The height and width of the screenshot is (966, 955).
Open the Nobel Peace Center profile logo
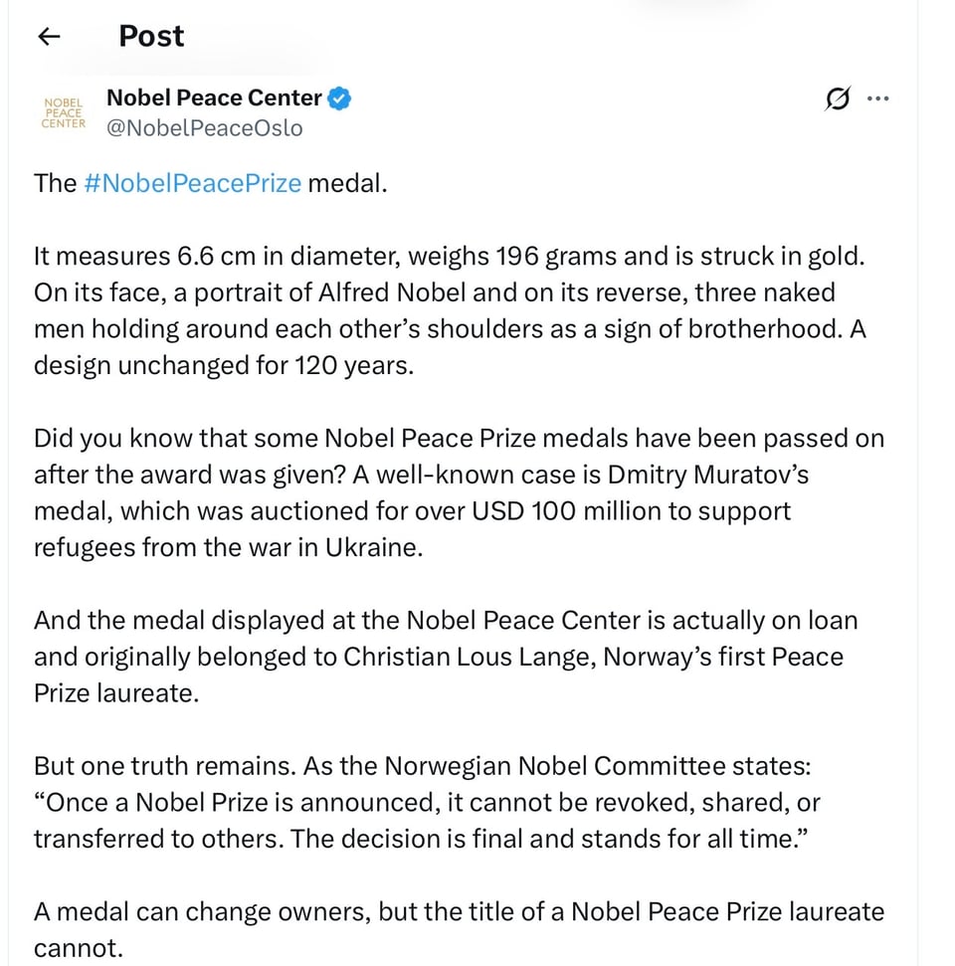pos(64,112)
